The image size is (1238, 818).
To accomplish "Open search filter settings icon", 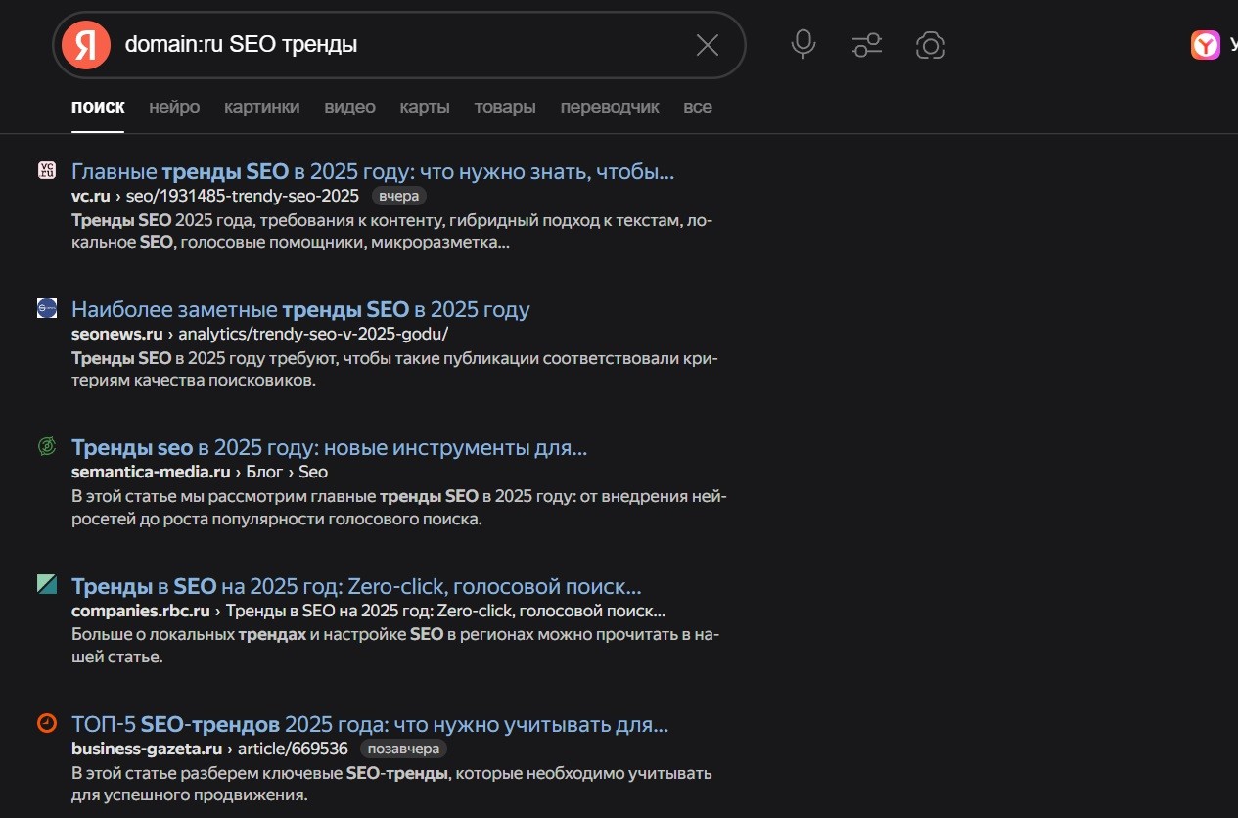I will 867,45.
